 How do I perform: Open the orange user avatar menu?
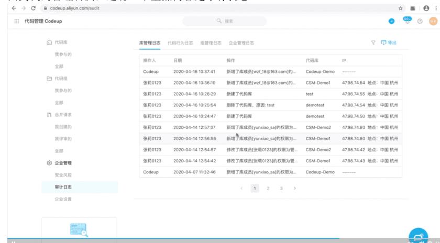(433, 21)
